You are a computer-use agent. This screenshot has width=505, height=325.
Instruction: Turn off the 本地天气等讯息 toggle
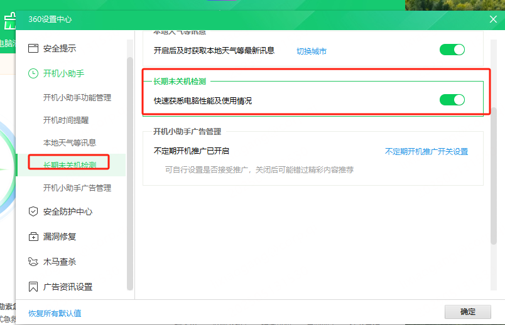click(x=452, y=50)
